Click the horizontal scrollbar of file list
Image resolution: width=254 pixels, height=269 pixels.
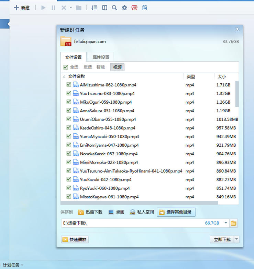point(139,203)
